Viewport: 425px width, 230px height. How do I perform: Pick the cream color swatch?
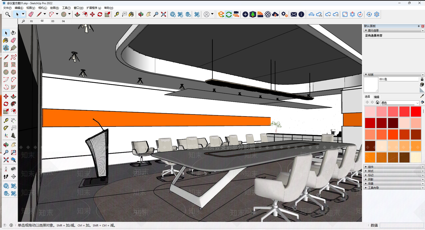coord(416,157)
